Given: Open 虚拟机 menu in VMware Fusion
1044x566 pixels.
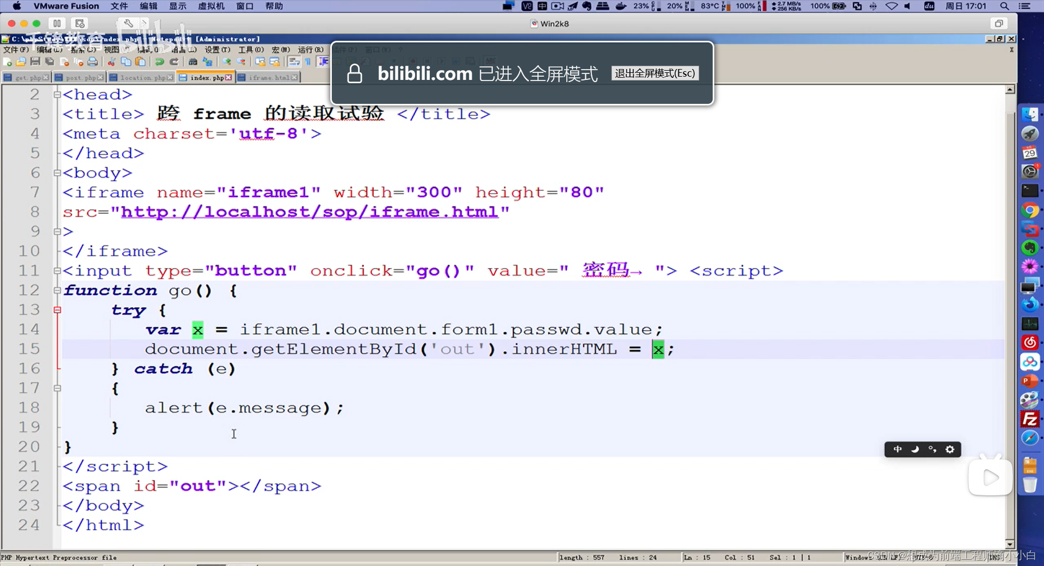Looking at the screenshot, I should [211, 6].
